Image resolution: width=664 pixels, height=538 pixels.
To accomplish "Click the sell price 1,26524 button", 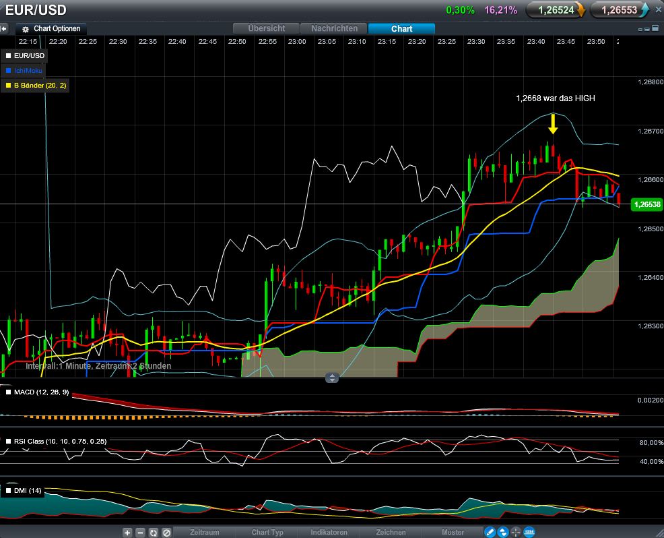I will tap(556, 10).
